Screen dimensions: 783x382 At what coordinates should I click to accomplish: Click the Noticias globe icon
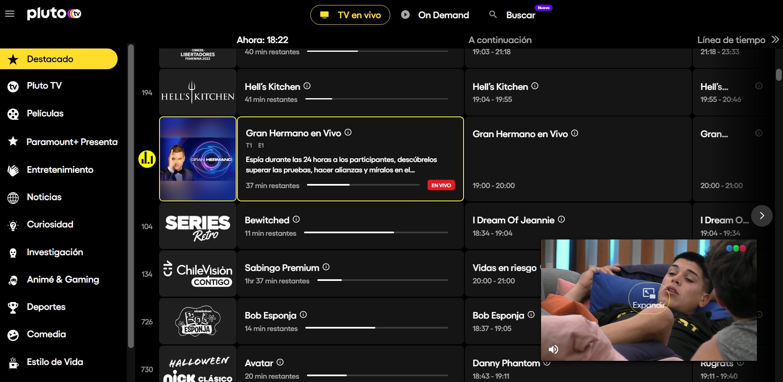[x=13, y=198]
